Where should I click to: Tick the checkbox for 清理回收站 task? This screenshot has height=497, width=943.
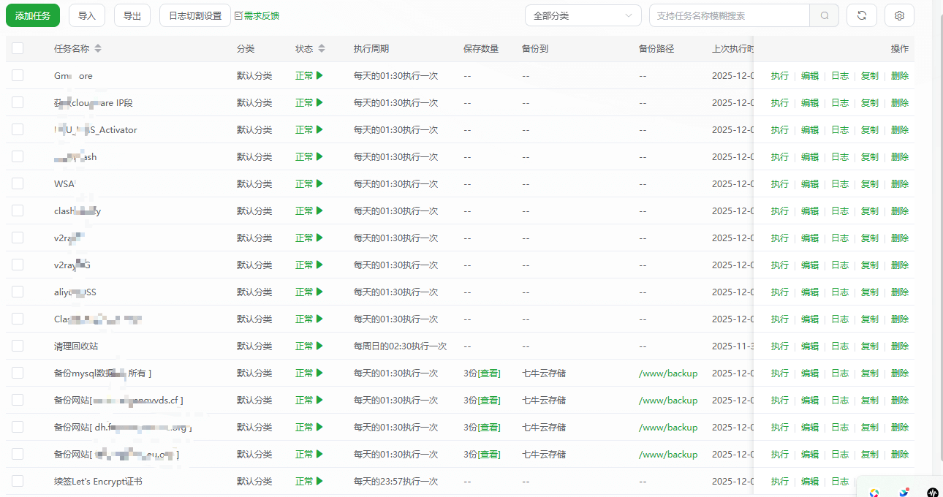tap(18, 346)
